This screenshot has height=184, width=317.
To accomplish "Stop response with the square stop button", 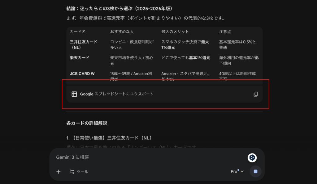I will (255, 171).
